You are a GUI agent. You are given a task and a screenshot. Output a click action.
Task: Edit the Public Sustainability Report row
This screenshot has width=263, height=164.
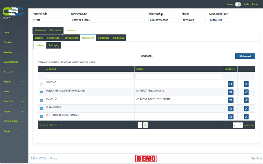point(246,92)
